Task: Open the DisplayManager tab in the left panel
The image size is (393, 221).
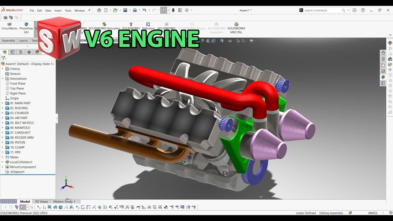Action: click(37, 52)
